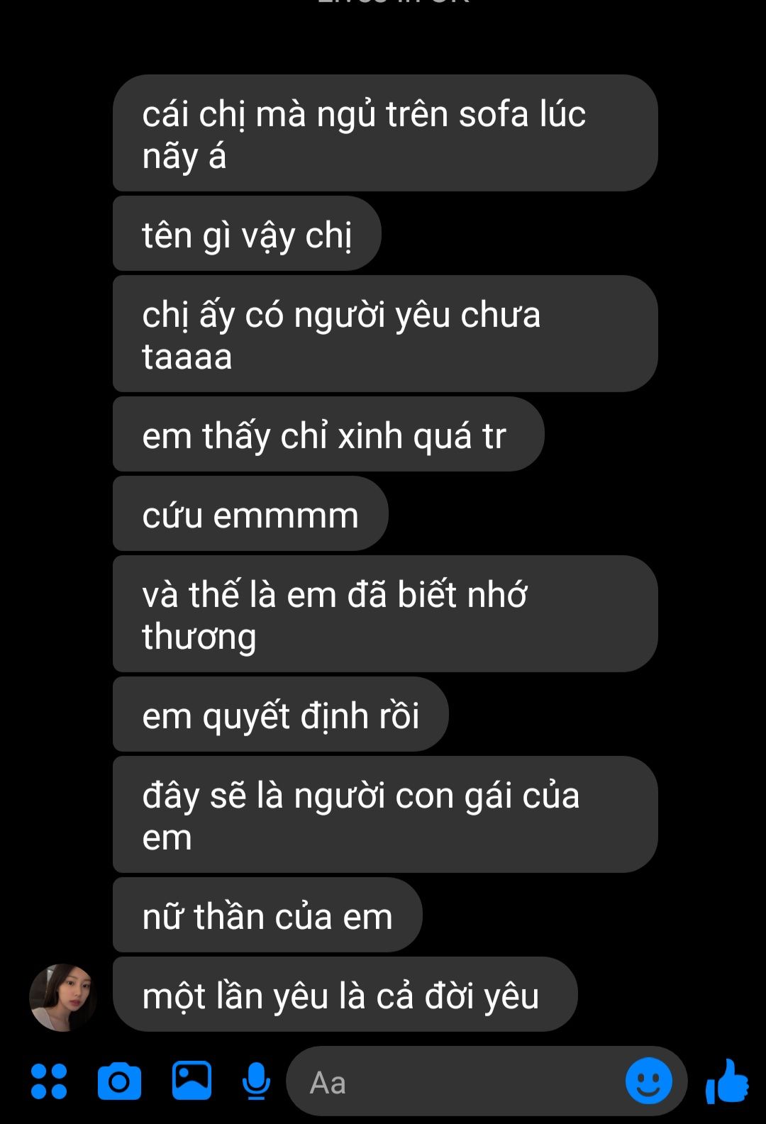Open the emoji smiley picker
The height and width of the screenshot is (1124, 766).
pos(648,1081)
